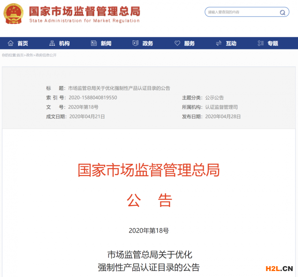298x277 pixels.
Task: Click the 国家市场监督管理总局 site title
Action: tap(85, 11)
